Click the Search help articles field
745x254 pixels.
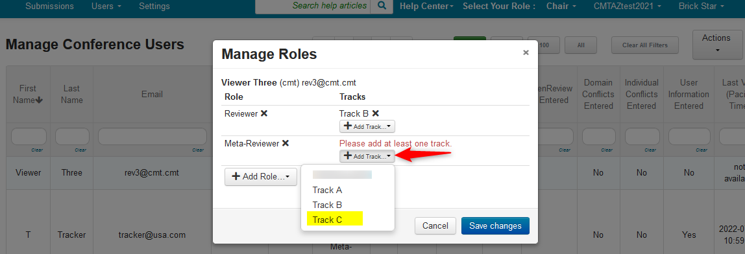313,6
